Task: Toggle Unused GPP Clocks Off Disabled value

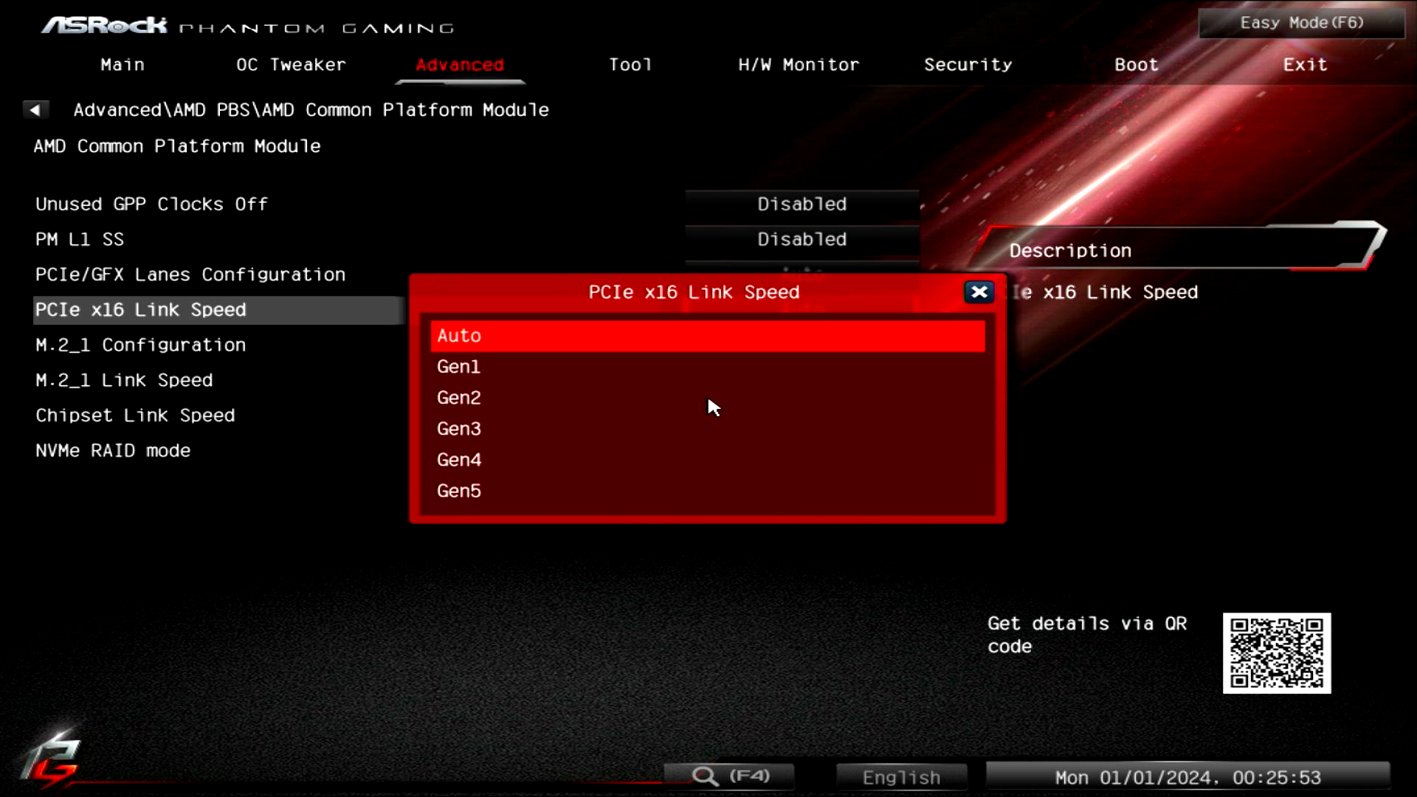Action: (x=801, y=204)
